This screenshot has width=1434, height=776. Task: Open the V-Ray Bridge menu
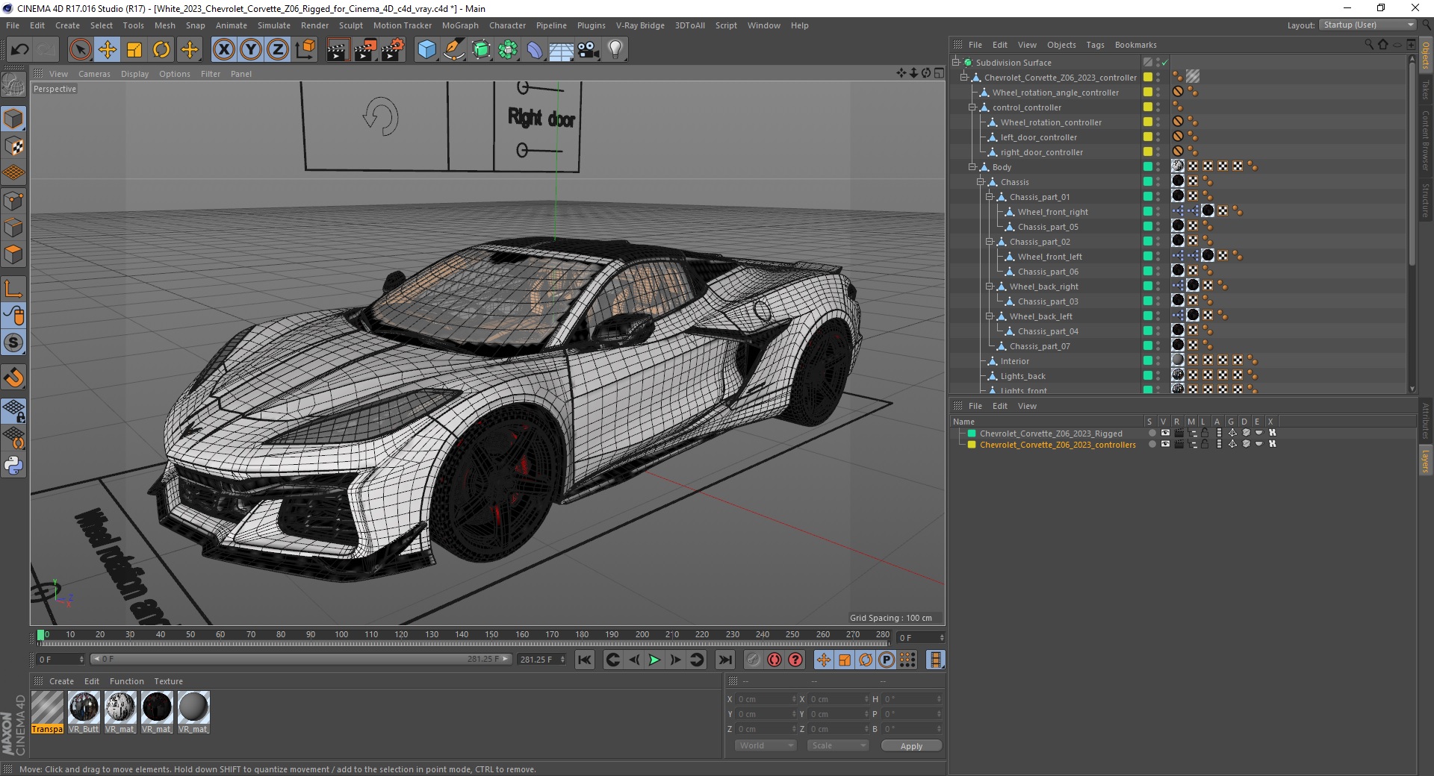tap(640, 25)
